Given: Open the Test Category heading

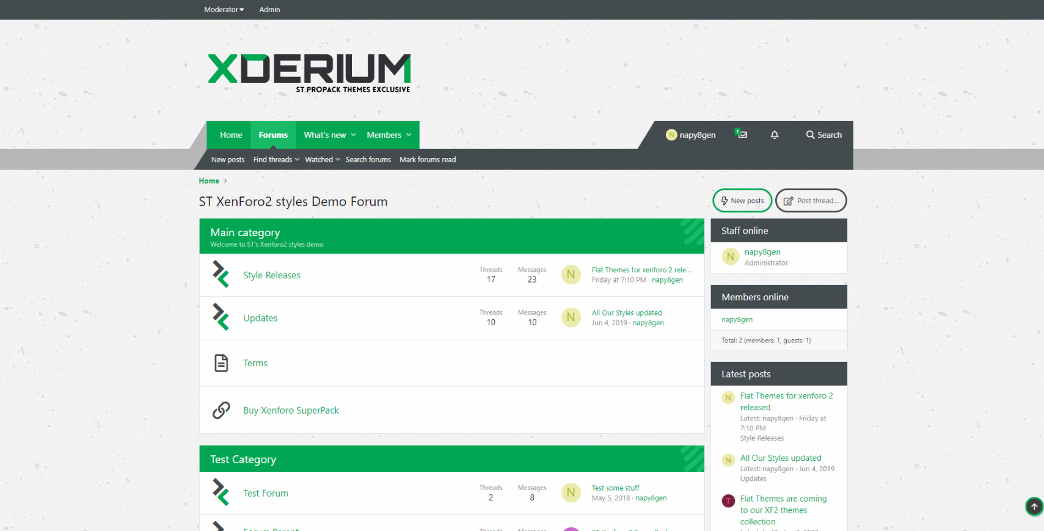Looking at the screenshot, I should [x=243, y=459].
